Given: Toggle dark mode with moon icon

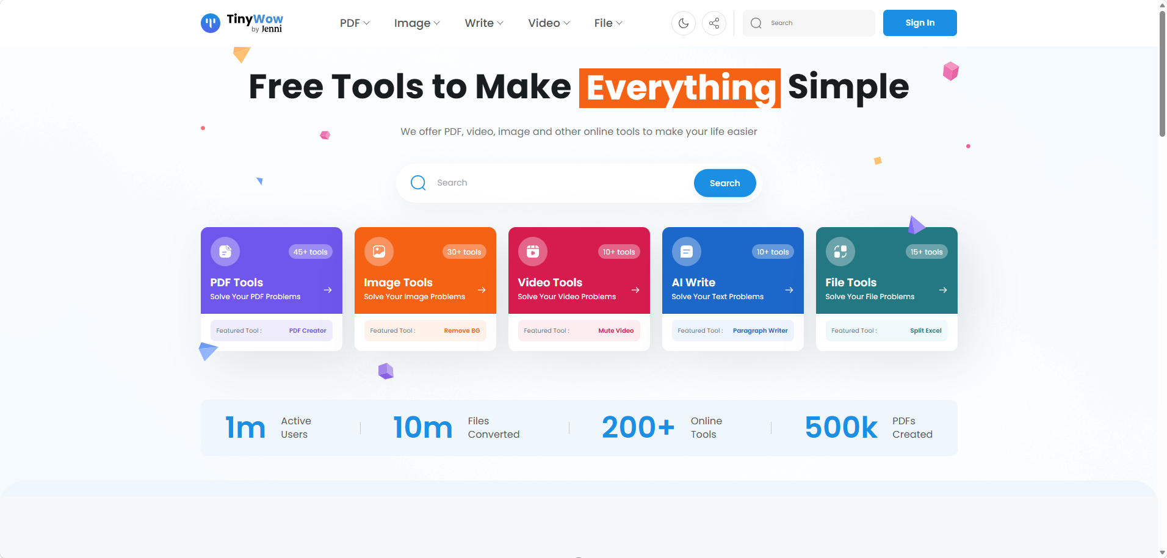Looking at the screenshot, I should (x=683, y=23).
